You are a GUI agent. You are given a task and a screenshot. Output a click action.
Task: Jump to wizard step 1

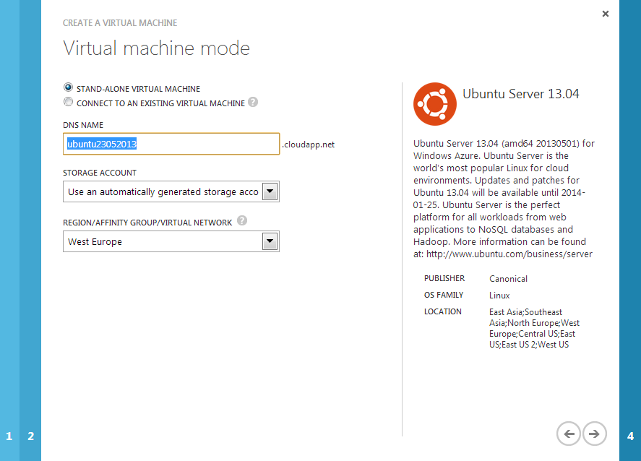click(x=9, y=436)
